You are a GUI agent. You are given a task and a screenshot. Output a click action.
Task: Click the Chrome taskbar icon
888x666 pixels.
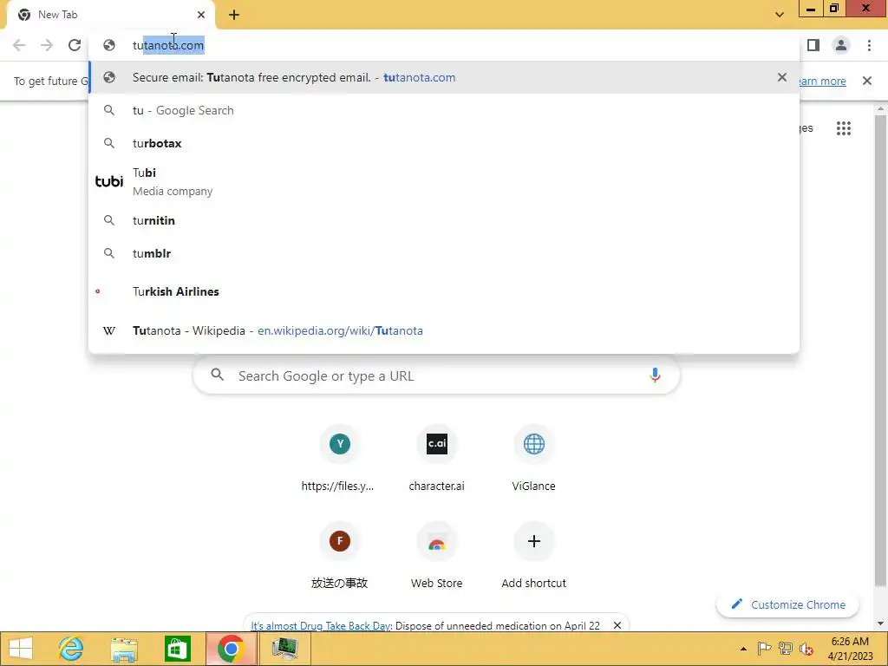point(231,649)
